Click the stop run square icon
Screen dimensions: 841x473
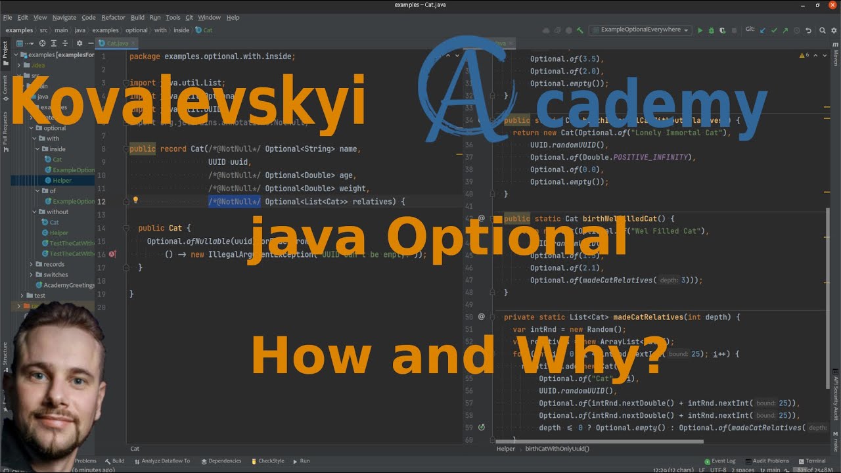734,30
